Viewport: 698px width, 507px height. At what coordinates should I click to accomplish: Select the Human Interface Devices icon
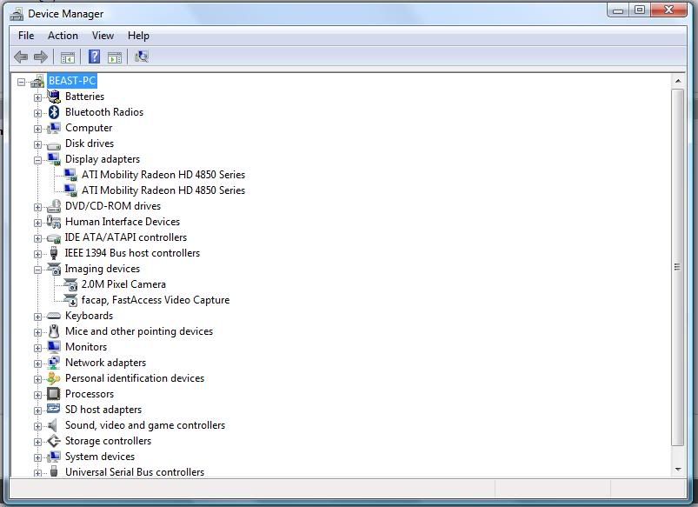click(54, 222)
